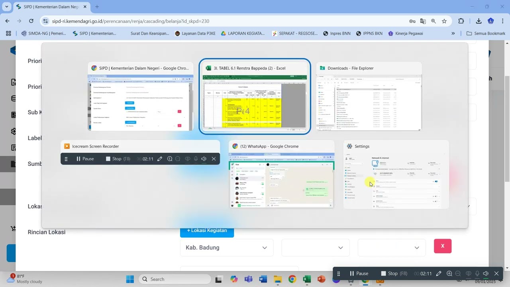Open Inpres BNN bookmark
Image resolution: width=510 pixels, height=287 pixels.
[337, 33]
